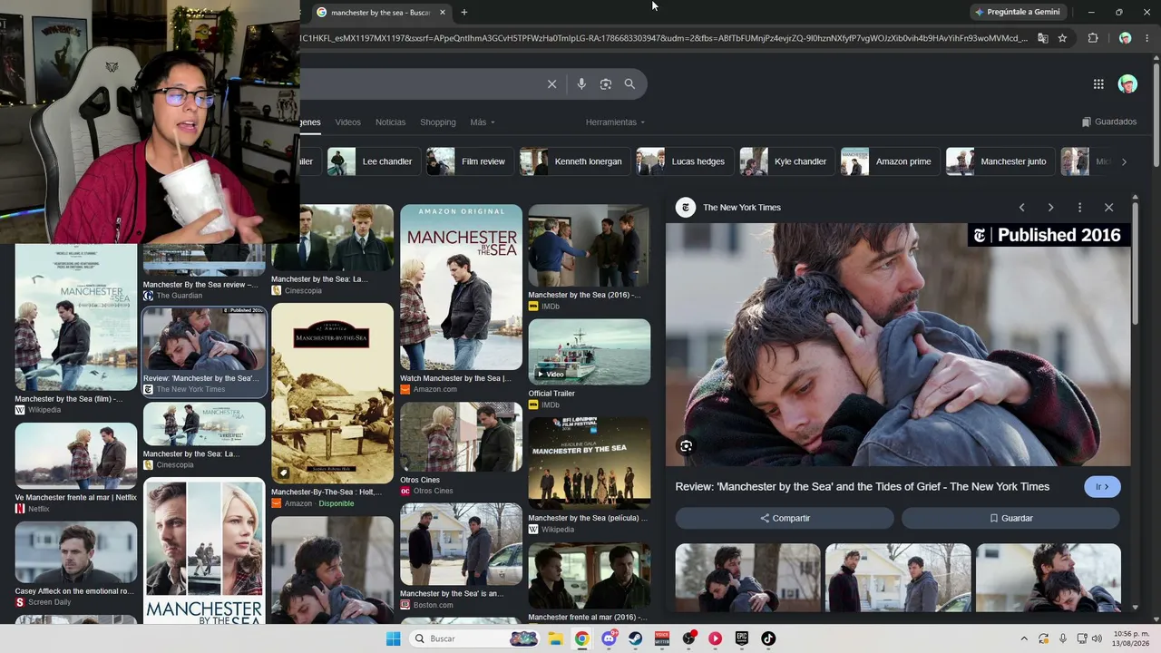
Task: Click the magnifier search icon in the search box
Action: [629, 84]
